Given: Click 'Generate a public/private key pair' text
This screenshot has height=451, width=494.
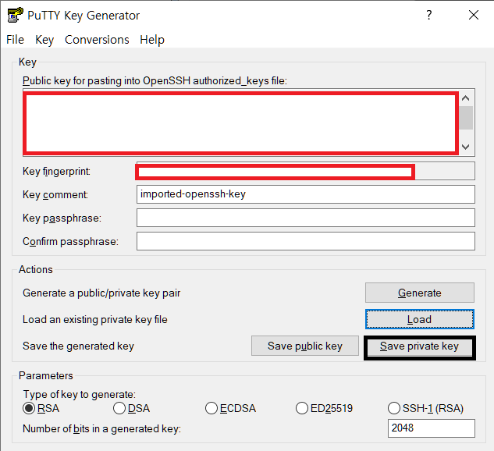Looking at the screenshot, I should click(101, 293).
